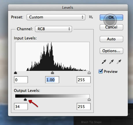
Task: Click the gamma field showing 1.00
Action: (x=52, y=80)
